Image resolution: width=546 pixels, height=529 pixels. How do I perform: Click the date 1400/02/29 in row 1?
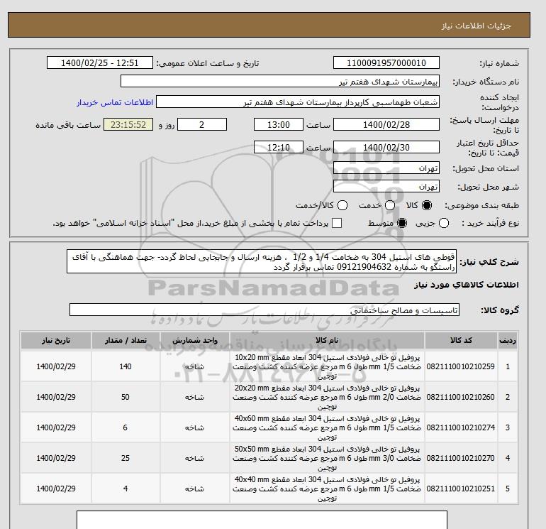[56, 366]
